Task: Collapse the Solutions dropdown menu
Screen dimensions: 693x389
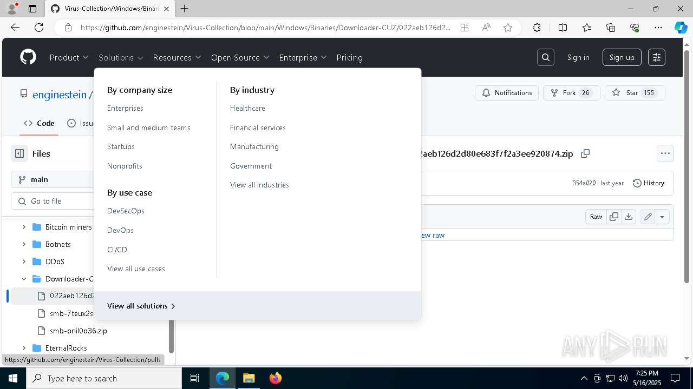Action: pos(121,57)
